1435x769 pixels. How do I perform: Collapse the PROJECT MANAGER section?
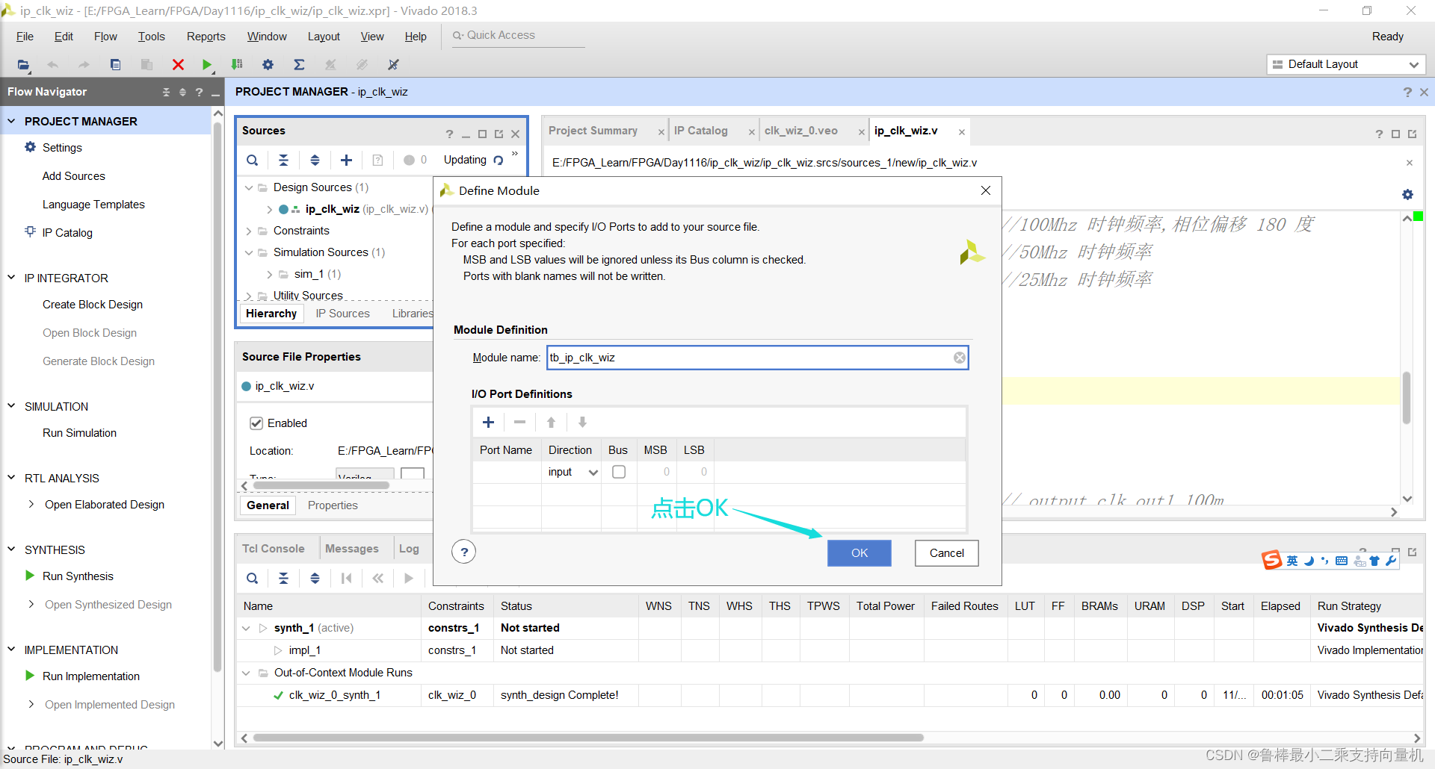11,120
